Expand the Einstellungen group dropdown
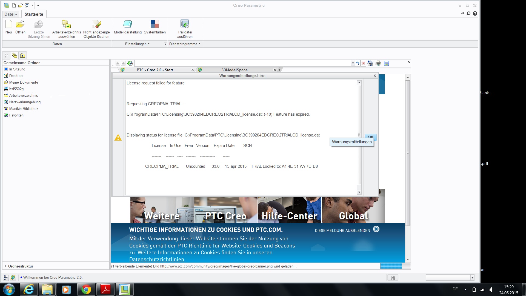This screenshot has height=296, width=526. pos(137,44)
